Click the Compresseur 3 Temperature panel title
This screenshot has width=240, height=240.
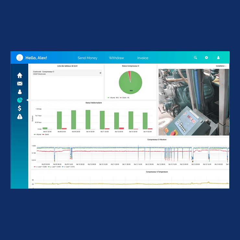point(157,172)
